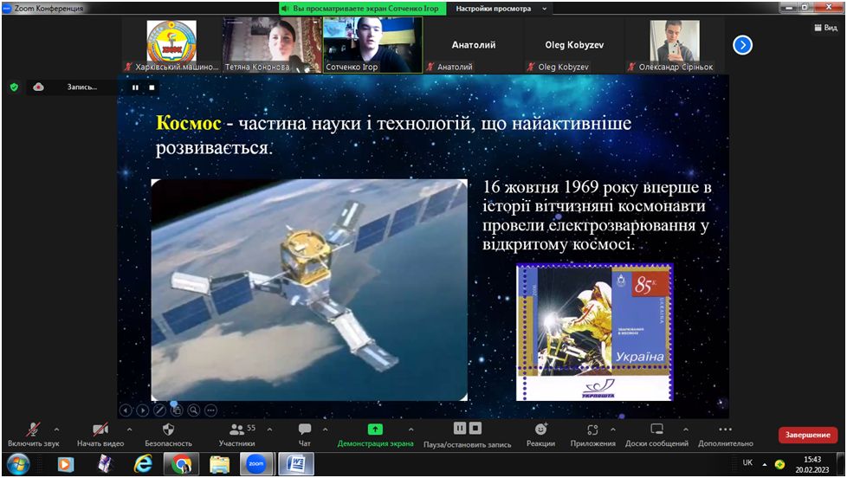Open the Чат chat panel

tap(305, 430)
